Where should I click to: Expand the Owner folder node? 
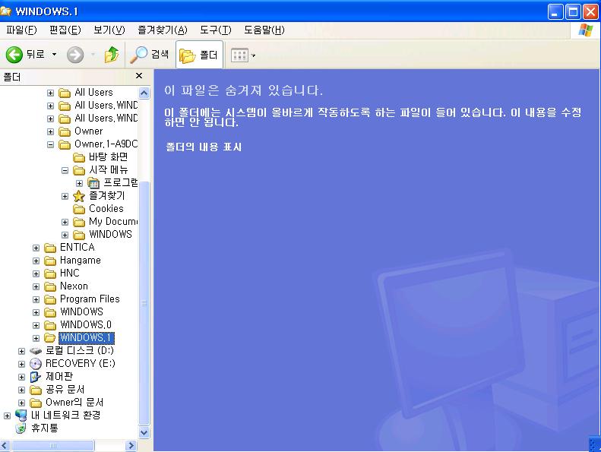pos(51,131)
